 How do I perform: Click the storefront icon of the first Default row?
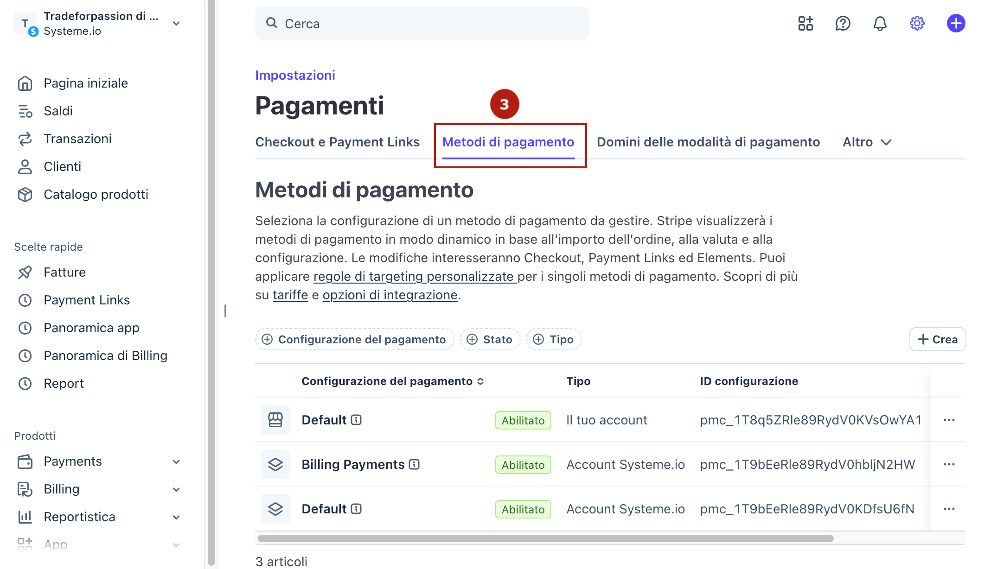click(x=275, y=420)
